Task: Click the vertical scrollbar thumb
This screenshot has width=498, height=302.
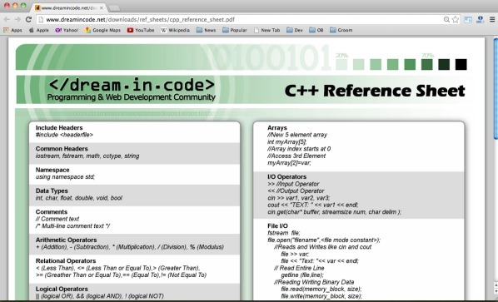Action: click(496, 88)
